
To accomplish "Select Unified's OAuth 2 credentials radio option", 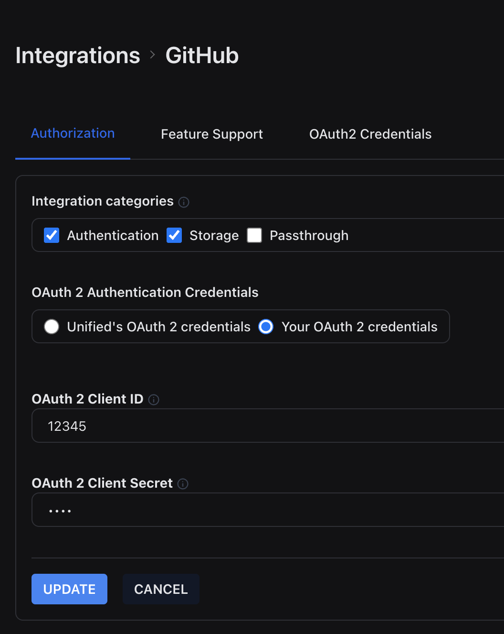I will coord(52,327).
